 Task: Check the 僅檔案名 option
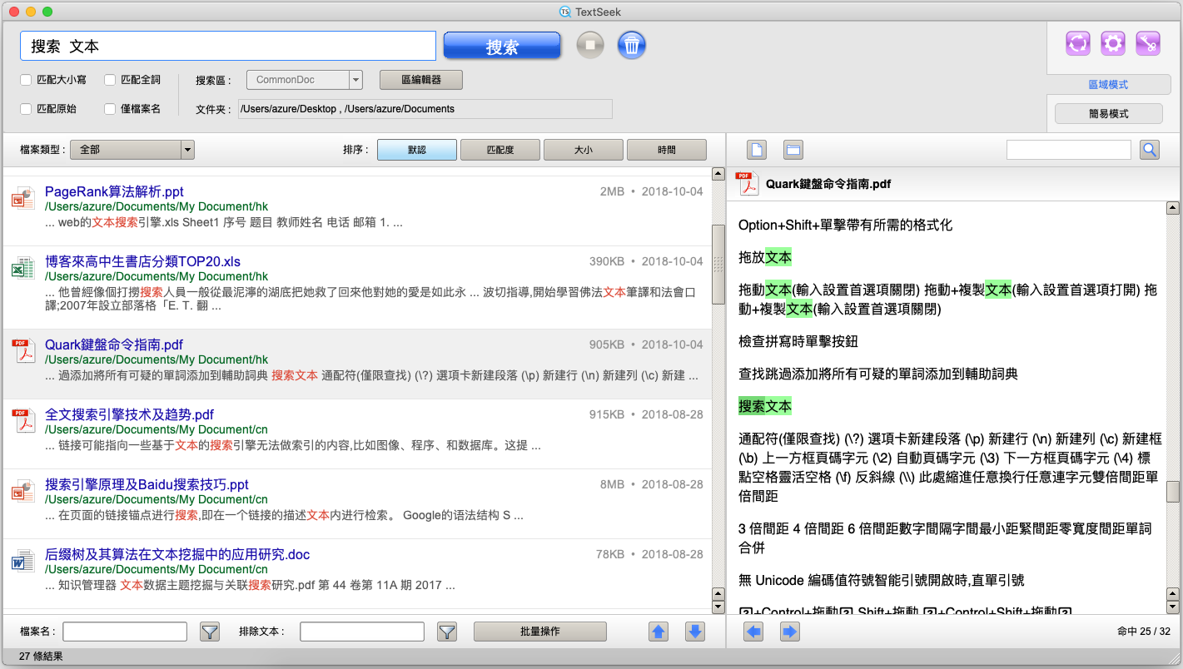click(x=110, y=109)
